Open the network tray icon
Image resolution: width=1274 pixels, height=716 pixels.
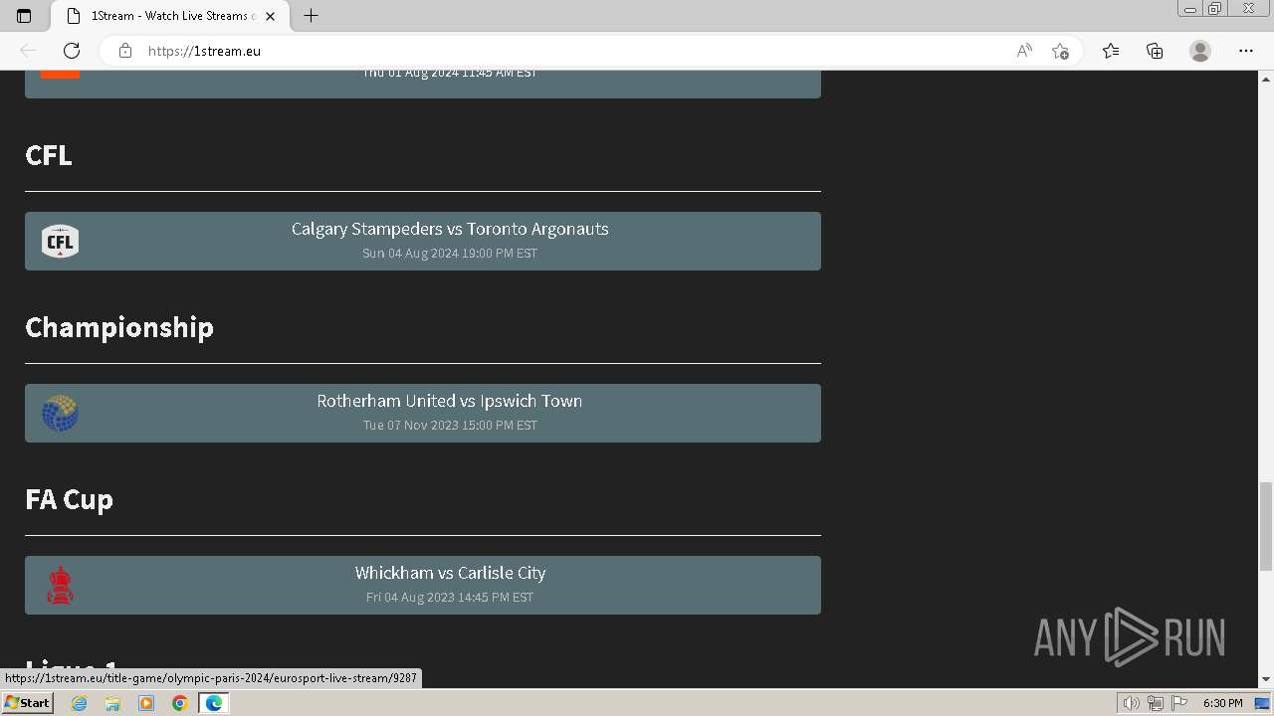point(1156,703)
